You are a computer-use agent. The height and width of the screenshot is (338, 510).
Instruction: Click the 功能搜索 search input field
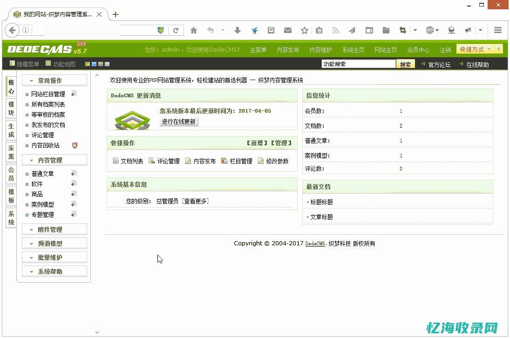pyautogui.click(x=358, y=63)
